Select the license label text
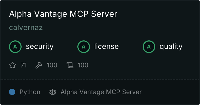Screen dimensions: 200x105 [107, 46]
